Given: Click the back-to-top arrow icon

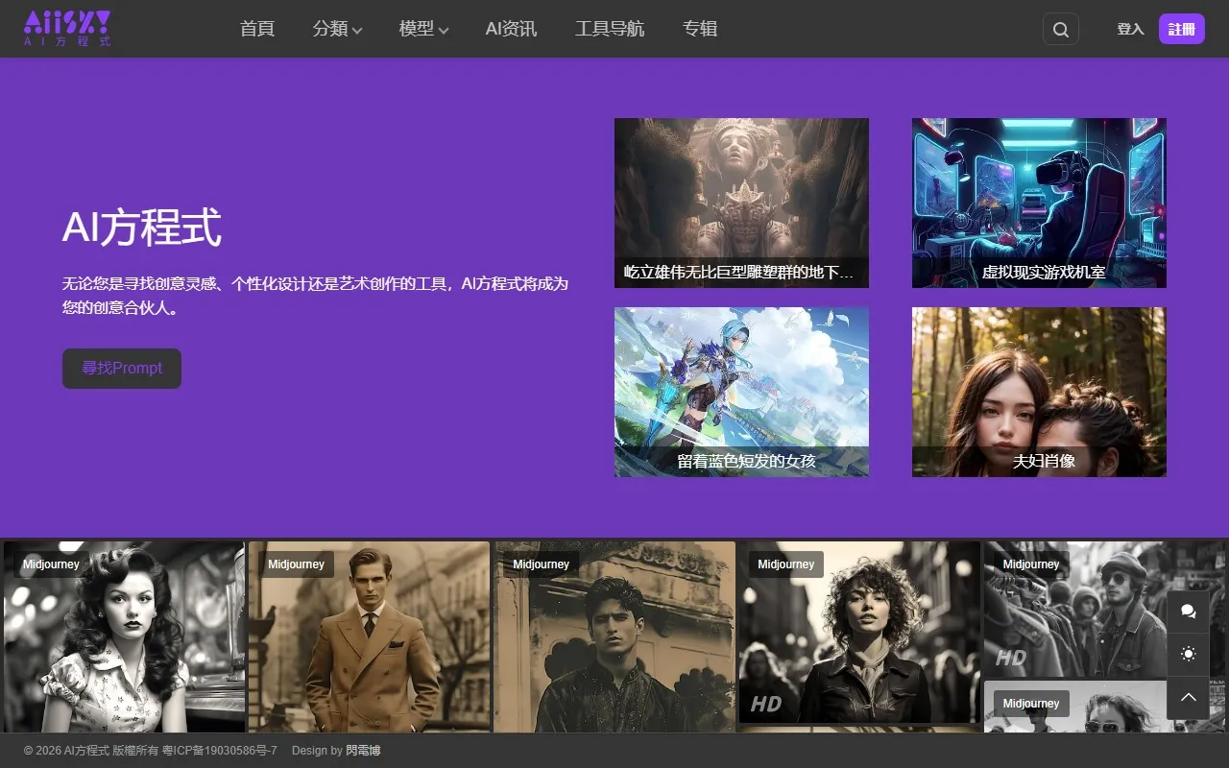Looking at the screenshot, I should point(1189,698).
